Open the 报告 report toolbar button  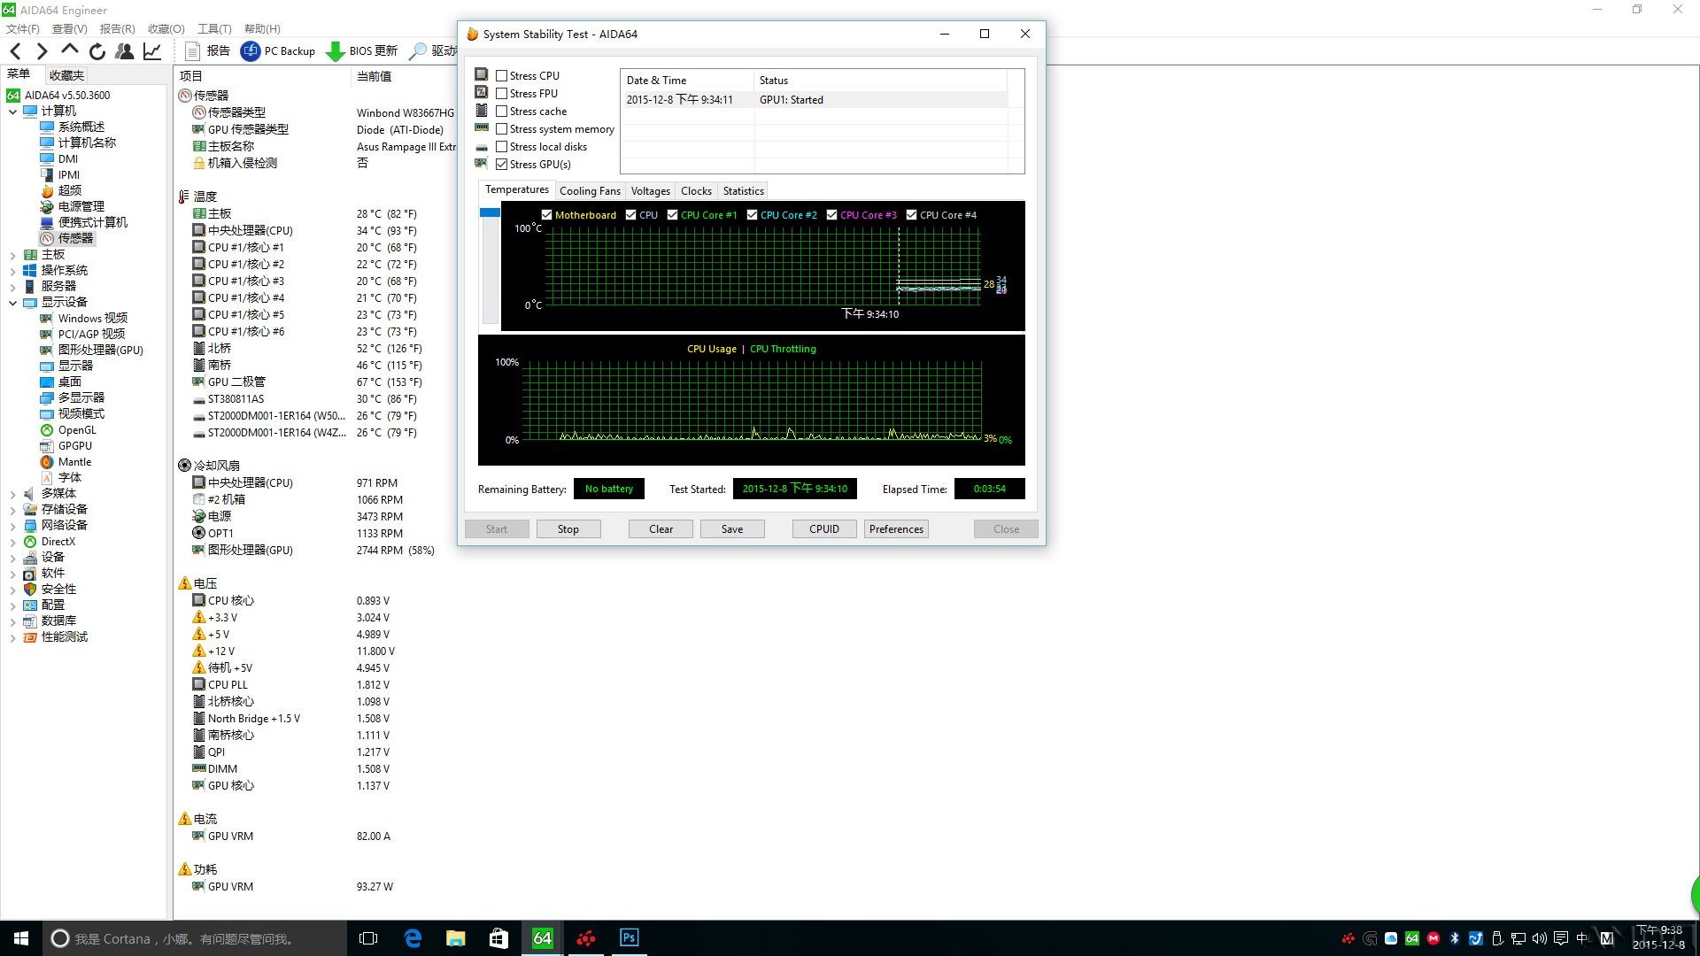tap(207, 51)
